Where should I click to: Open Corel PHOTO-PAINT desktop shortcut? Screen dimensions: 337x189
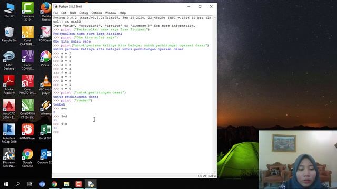point(27,85)
